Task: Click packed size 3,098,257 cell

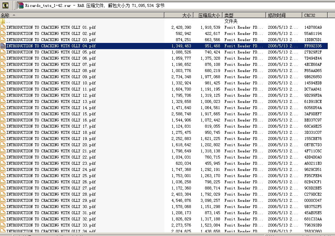Action: click(x=210, y=200)
